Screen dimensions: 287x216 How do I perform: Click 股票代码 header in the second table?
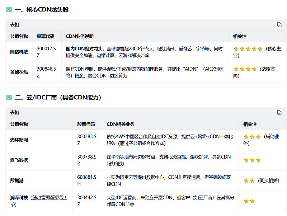pyautogui.click(x=86, y=124)
